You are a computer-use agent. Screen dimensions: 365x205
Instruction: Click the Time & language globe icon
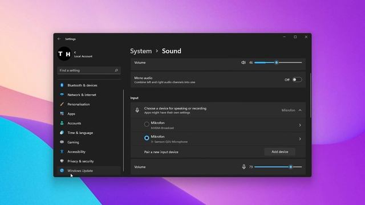click(x=62, y=133)
